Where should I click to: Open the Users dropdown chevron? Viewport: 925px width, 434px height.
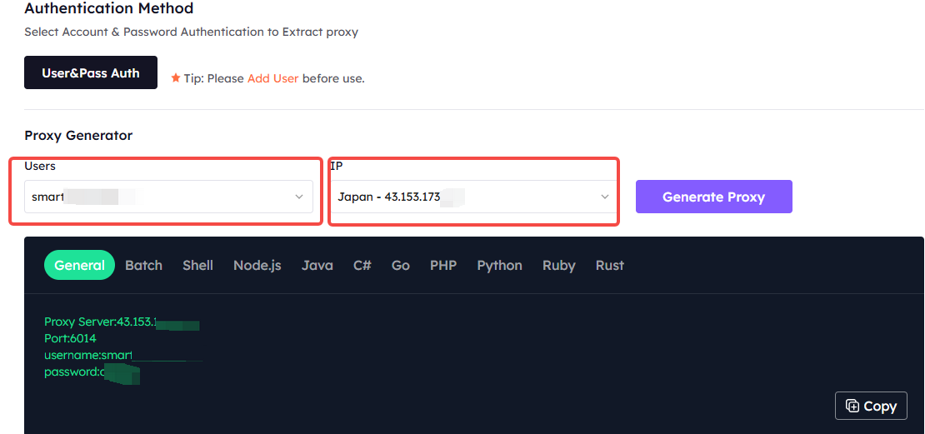coord(299,197)
